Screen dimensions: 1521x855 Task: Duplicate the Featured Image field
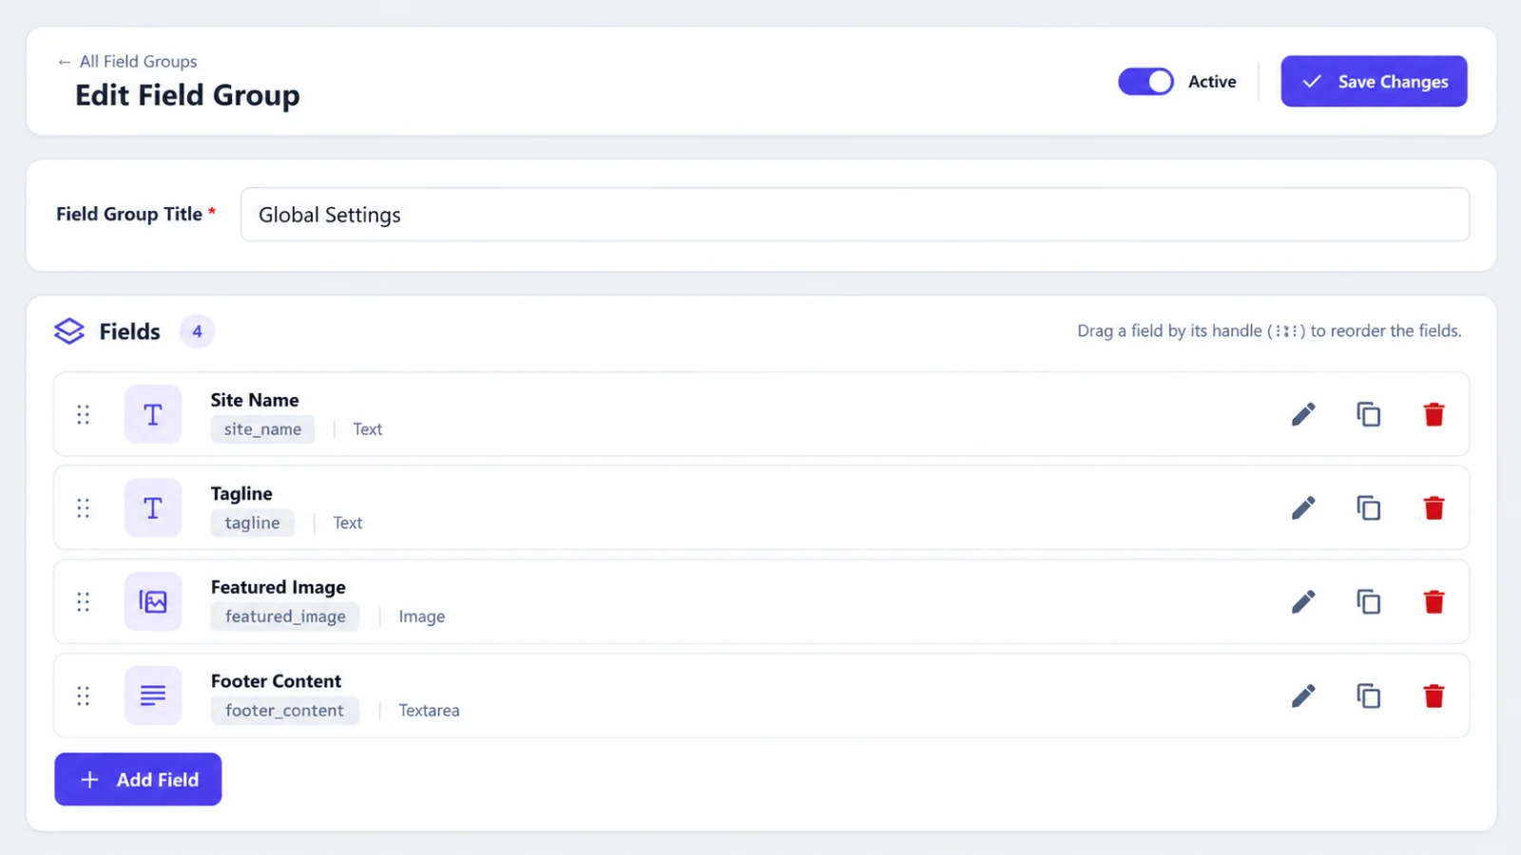coord(1368,601)
